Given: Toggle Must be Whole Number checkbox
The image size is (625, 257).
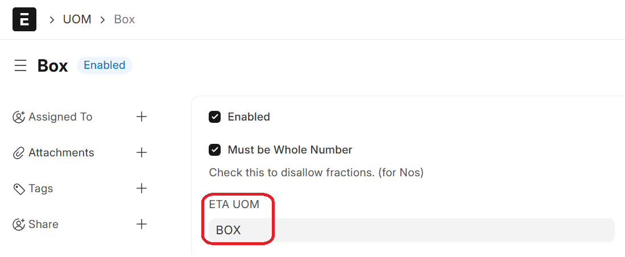Looking at the screenshot, I should (x=215, y=150).
